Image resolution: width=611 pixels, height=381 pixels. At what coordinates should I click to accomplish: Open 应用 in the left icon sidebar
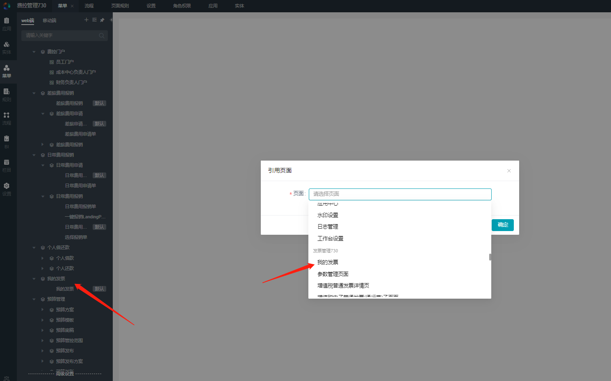click(7, 24)
